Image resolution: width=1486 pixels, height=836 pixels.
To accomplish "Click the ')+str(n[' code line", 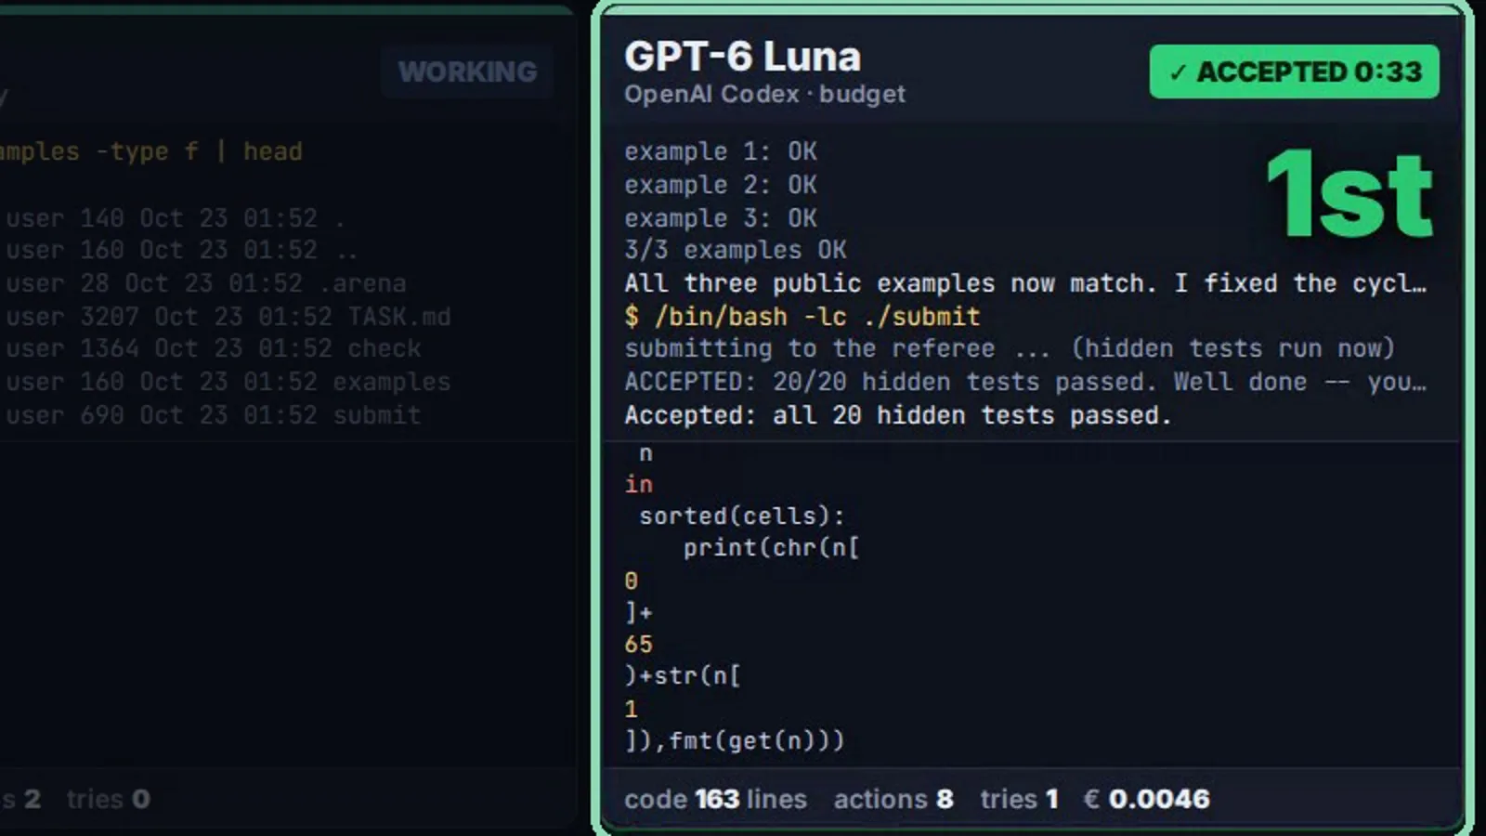I will pos(683,675).
